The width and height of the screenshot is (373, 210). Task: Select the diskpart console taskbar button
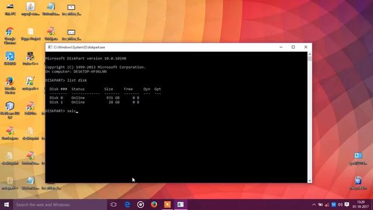click(x=181, y=205)
